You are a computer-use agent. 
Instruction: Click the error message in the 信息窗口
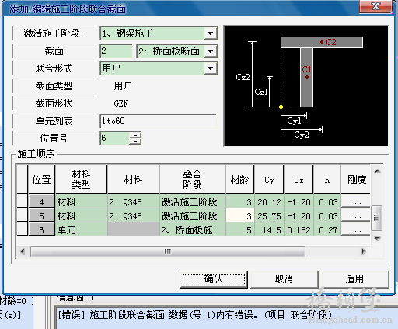coord(195,315)
